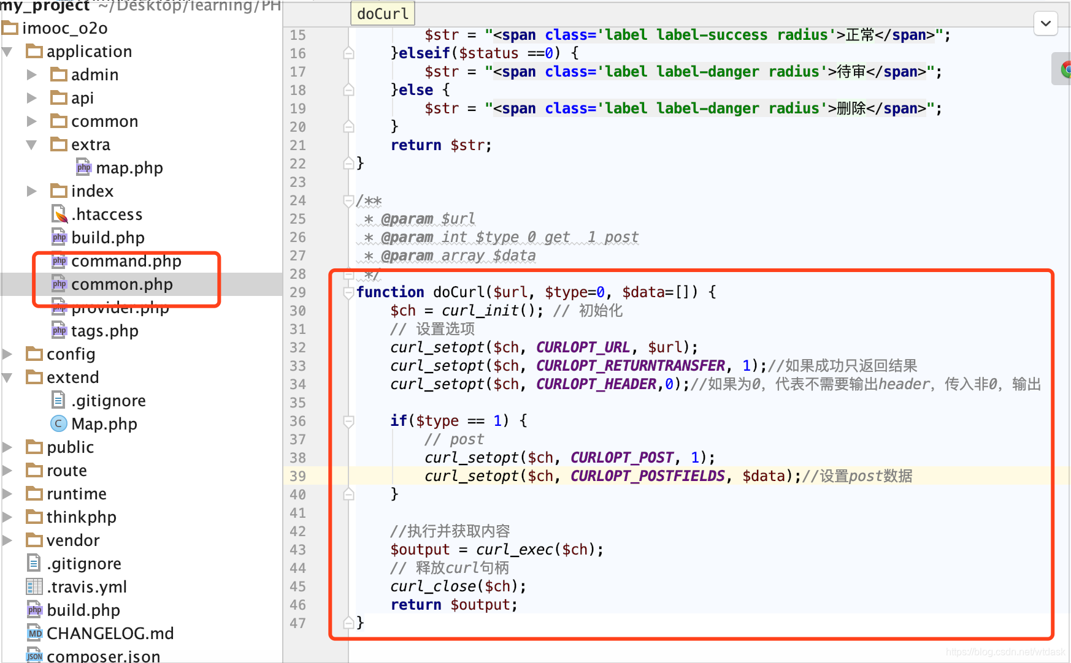Click the application folder icon

click(x=34, y=51)
